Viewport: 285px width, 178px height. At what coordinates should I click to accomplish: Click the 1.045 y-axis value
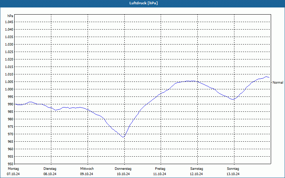tap(9, 22)
